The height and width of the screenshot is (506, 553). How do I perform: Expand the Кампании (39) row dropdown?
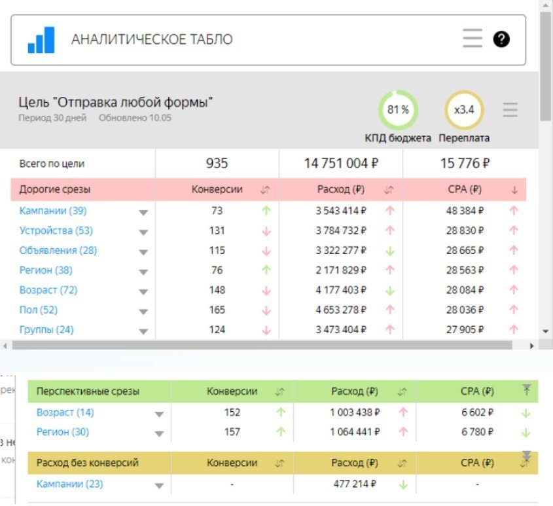(143, 213)
